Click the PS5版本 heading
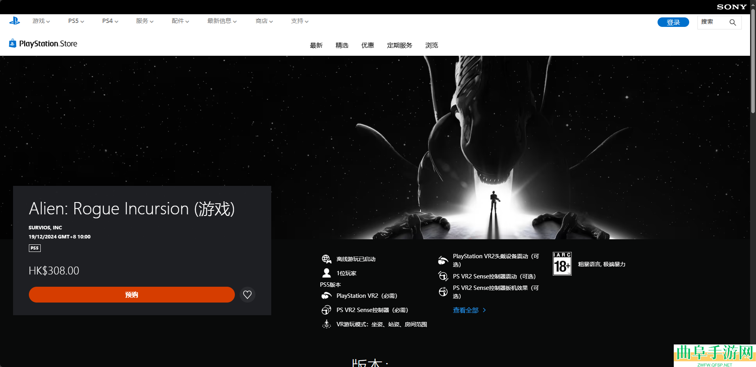The image size is (756, 367). (331, 285)
